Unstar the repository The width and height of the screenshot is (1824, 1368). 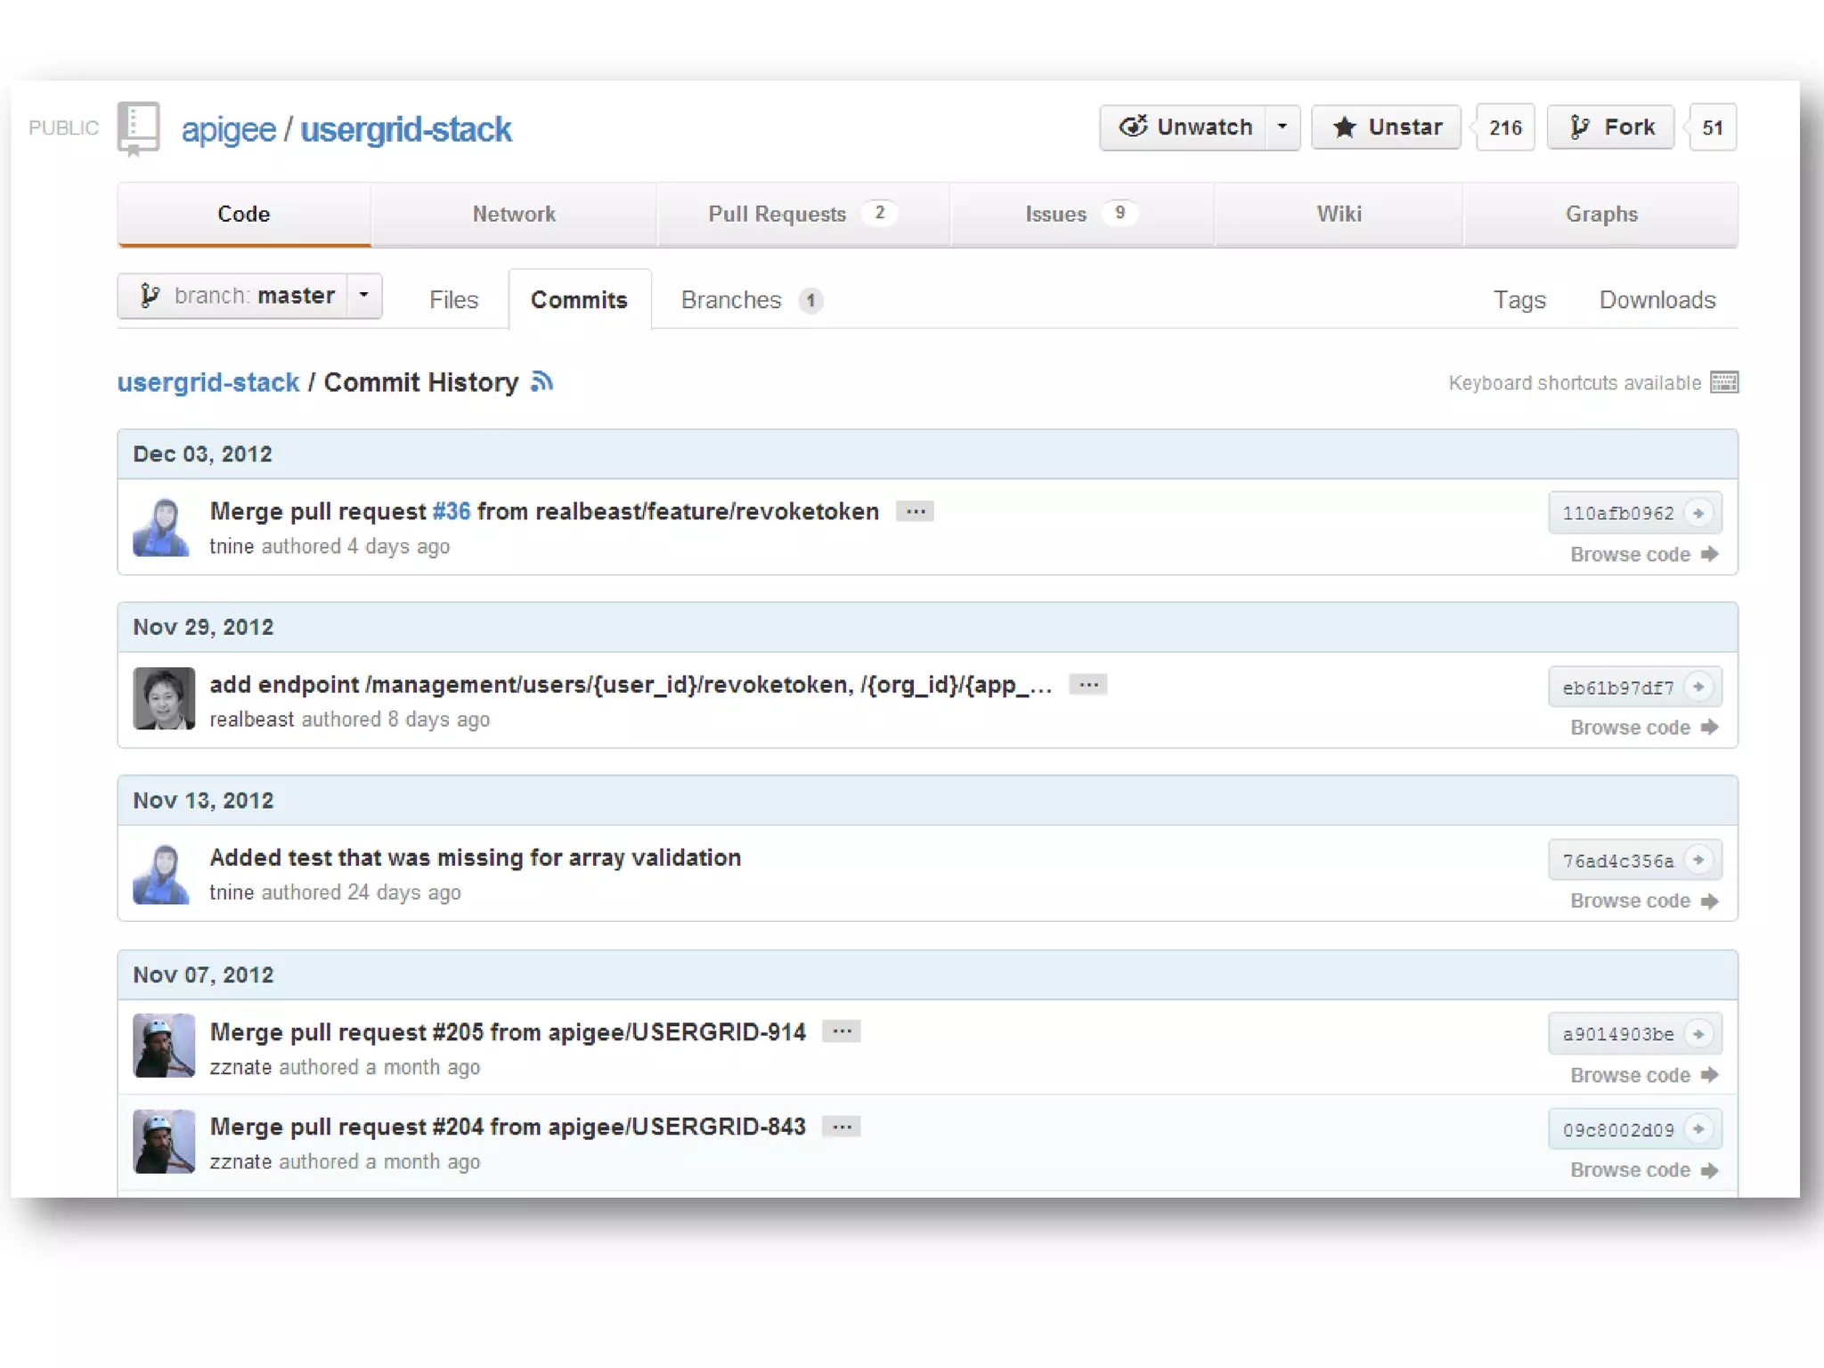1386,127
